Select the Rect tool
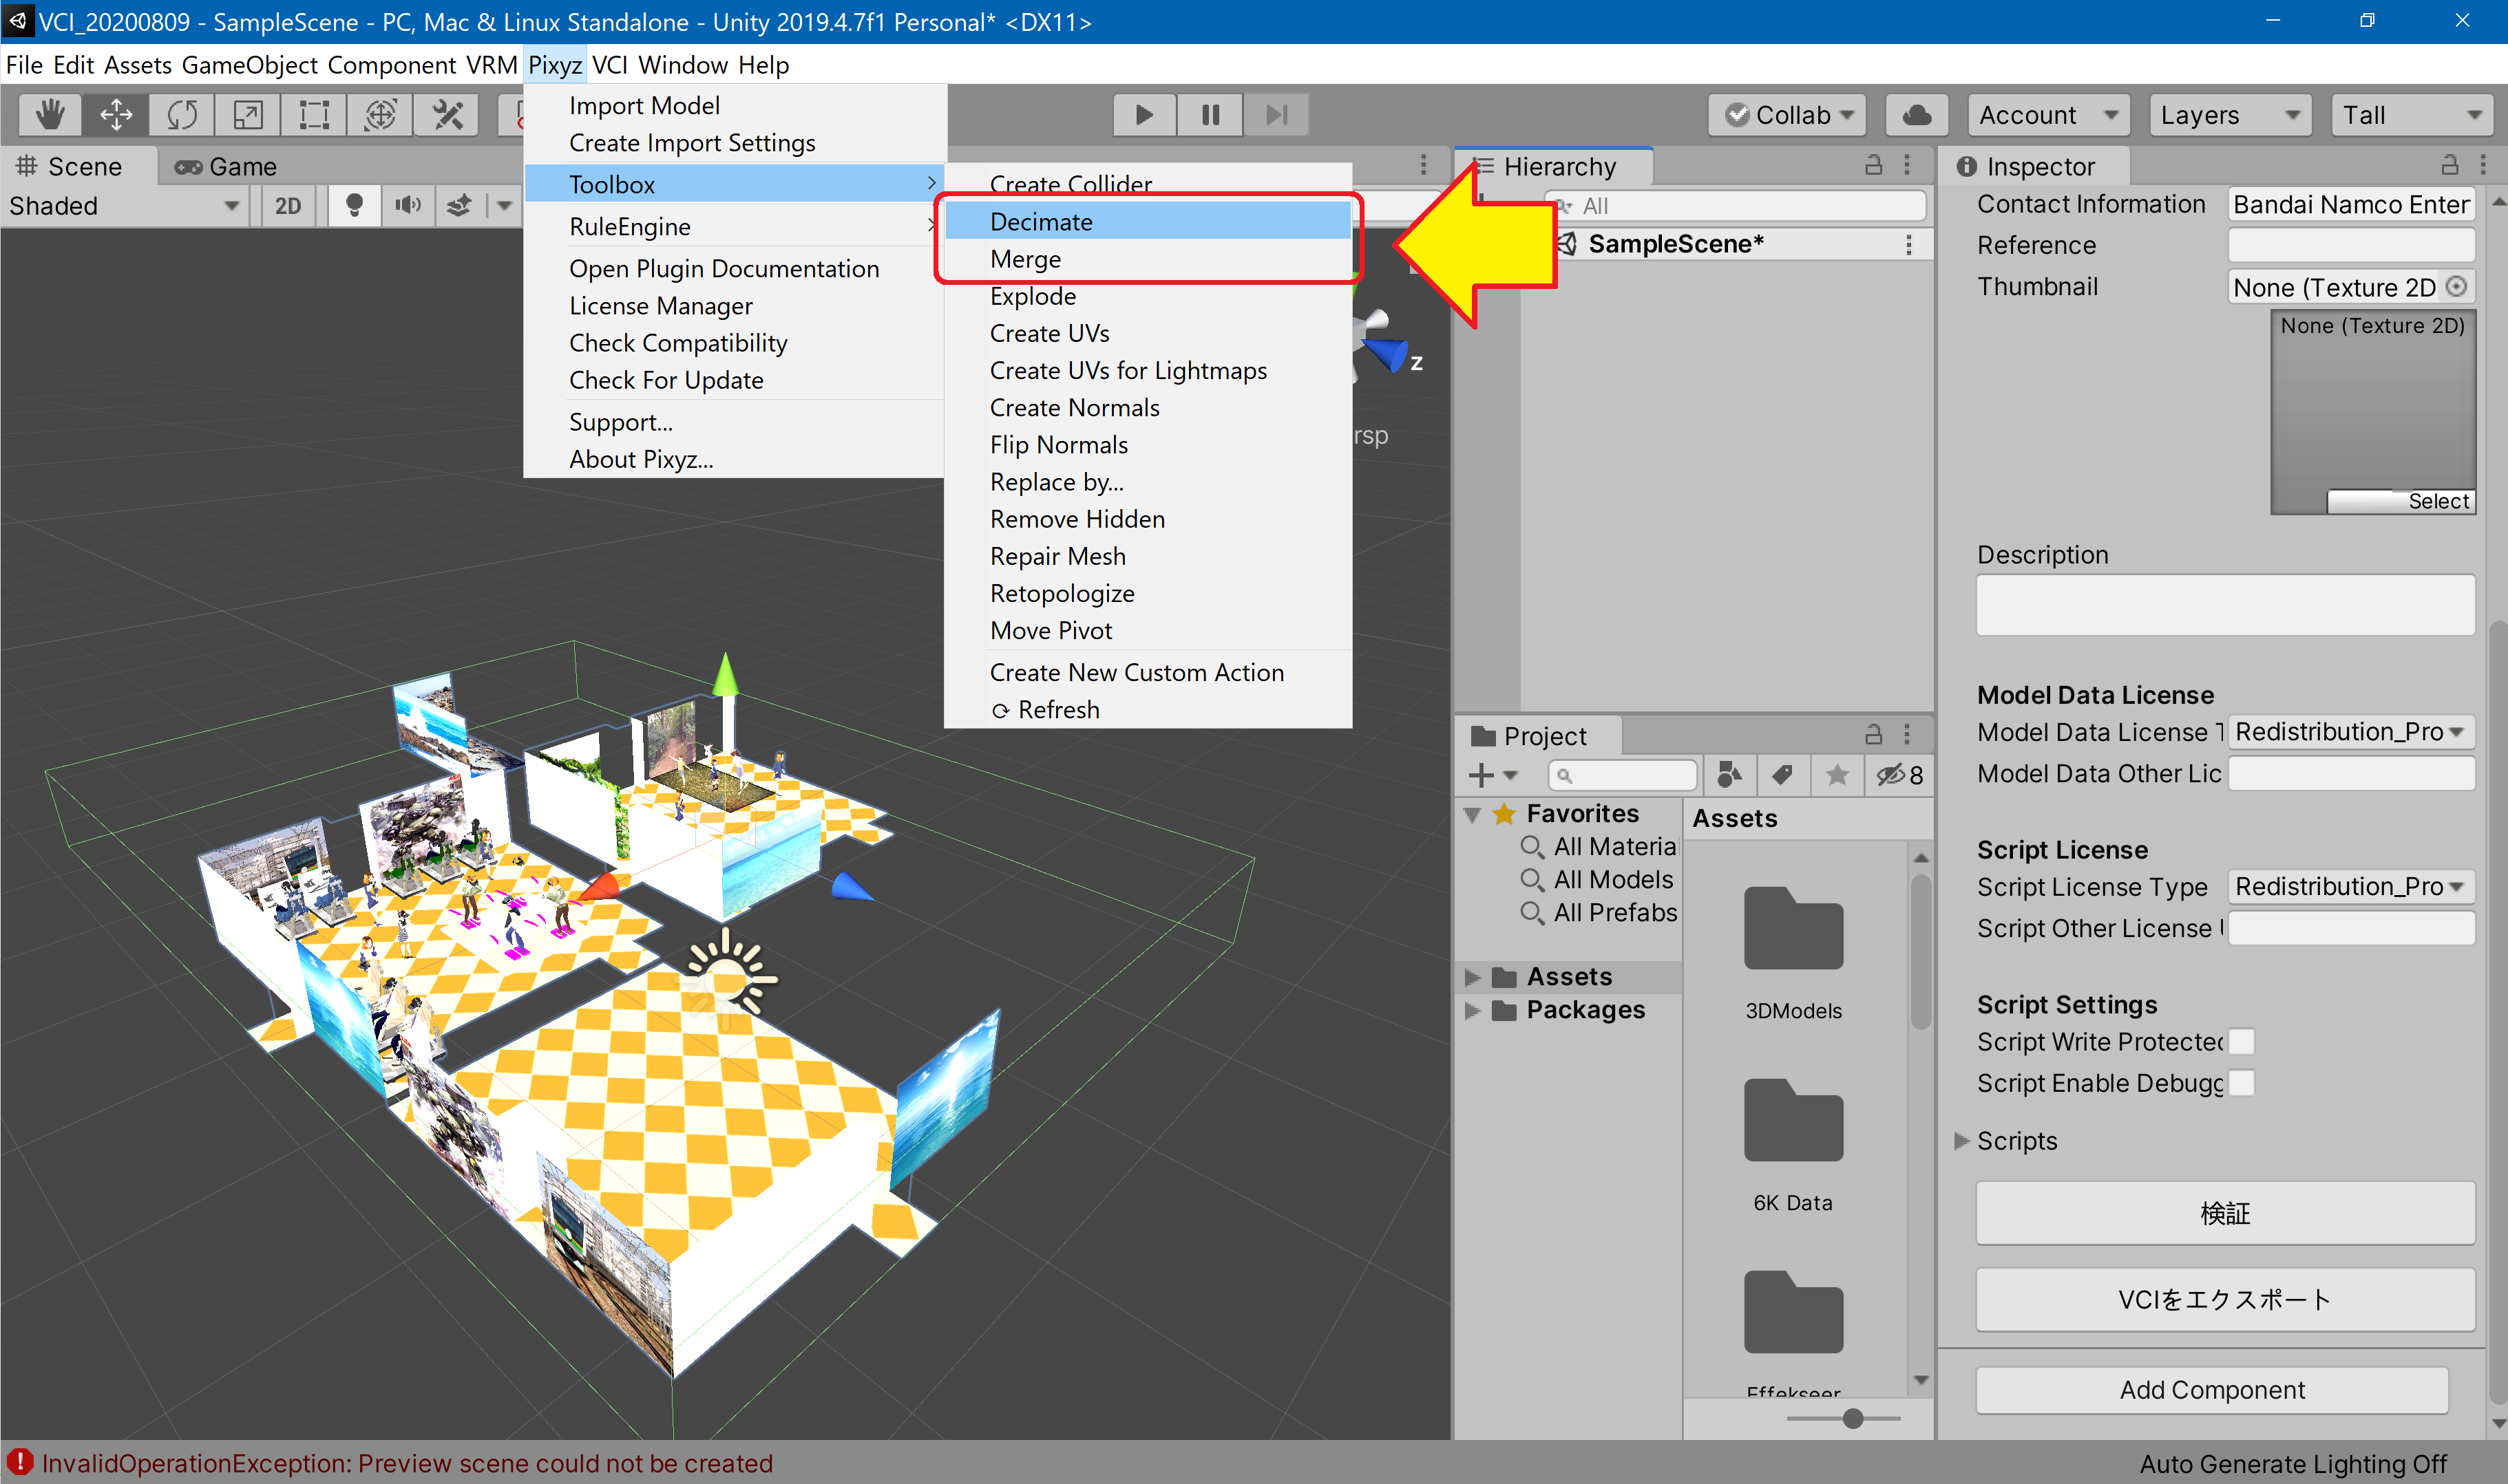This screenshot has width=2508, height=1484. [x=314, y=115]
